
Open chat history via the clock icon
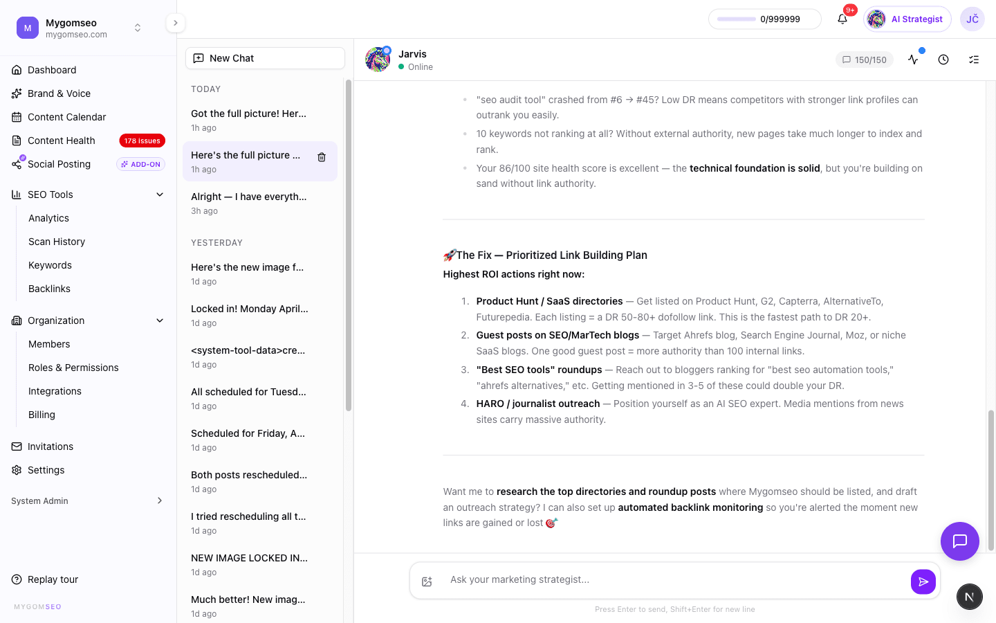click(x=943, y=60)
